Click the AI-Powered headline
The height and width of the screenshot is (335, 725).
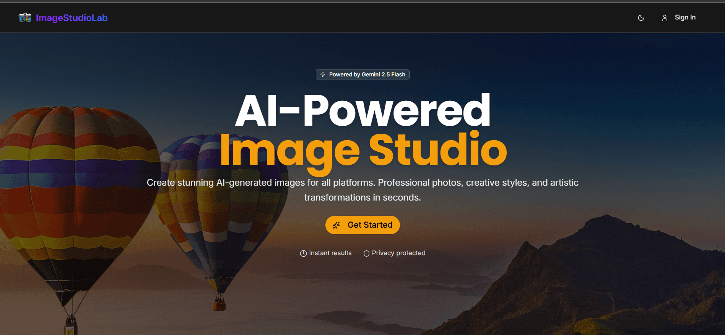click(362, 110)
